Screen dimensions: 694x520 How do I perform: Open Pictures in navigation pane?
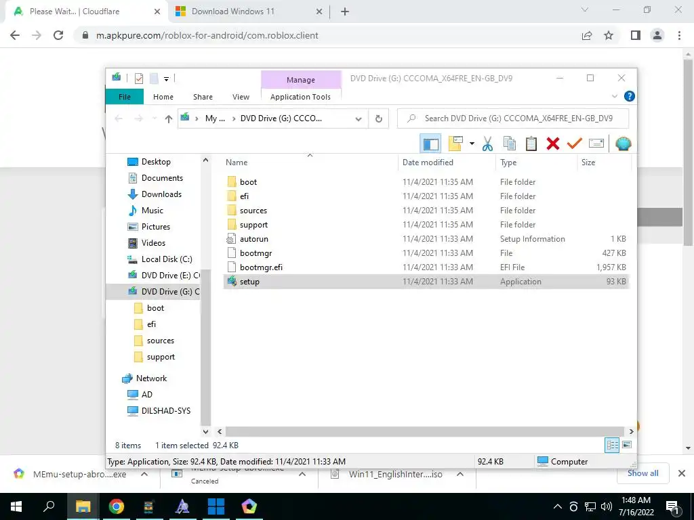click(x=155, y=226)
